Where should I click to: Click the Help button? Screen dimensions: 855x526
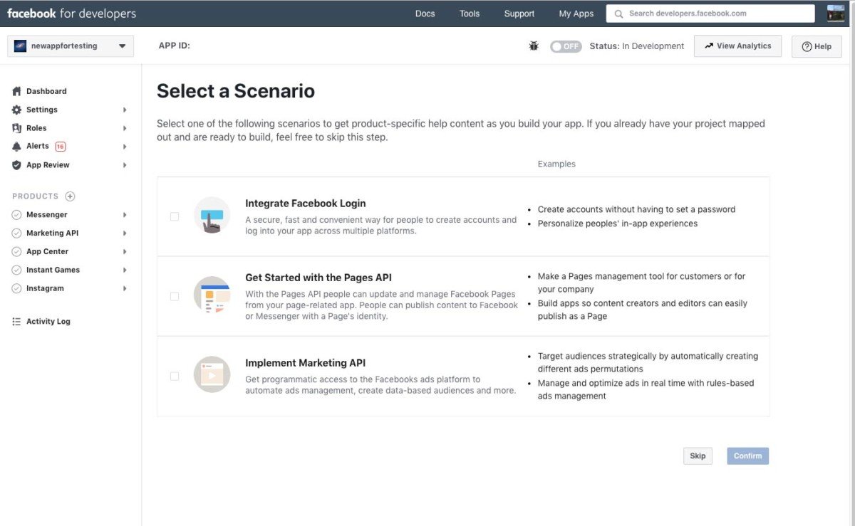pos(817,46)
